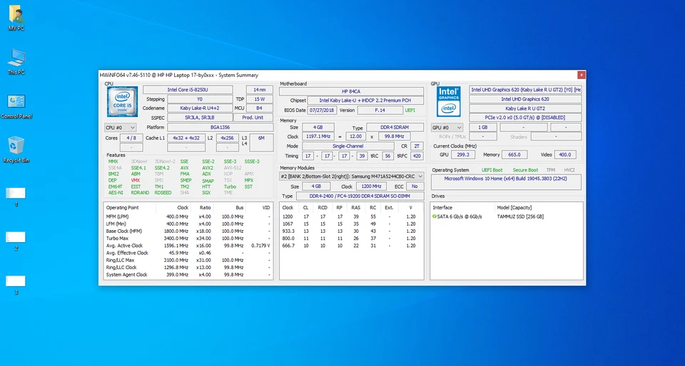This screenshot has width=685, height=366.
Task: Click the BIOS Date 07/27/2018 field
Action: click(322, 110)
